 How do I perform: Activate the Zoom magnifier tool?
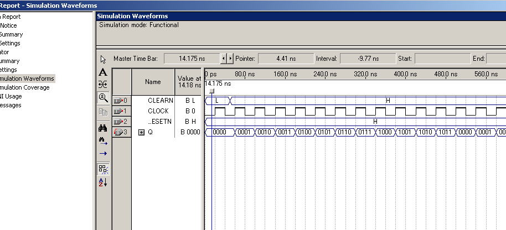(x=103, y=98)
